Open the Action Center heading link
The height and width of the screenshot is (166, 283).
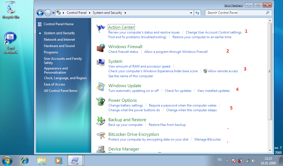click(121, 27)
